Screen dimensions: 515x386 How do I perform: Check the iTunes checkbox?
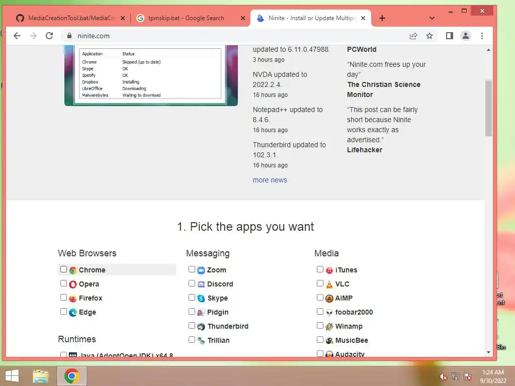tap(320, 269)
